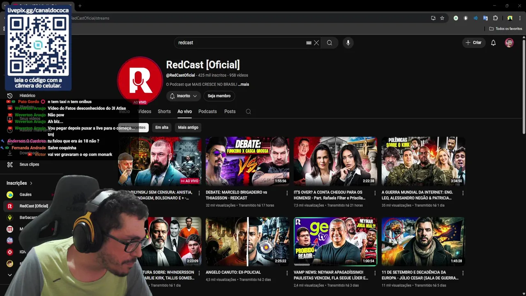This screenshot has width=526, height=296.
Task: Open the IT'S OVER? A Conta Chegou title
Action: point(330,195)
